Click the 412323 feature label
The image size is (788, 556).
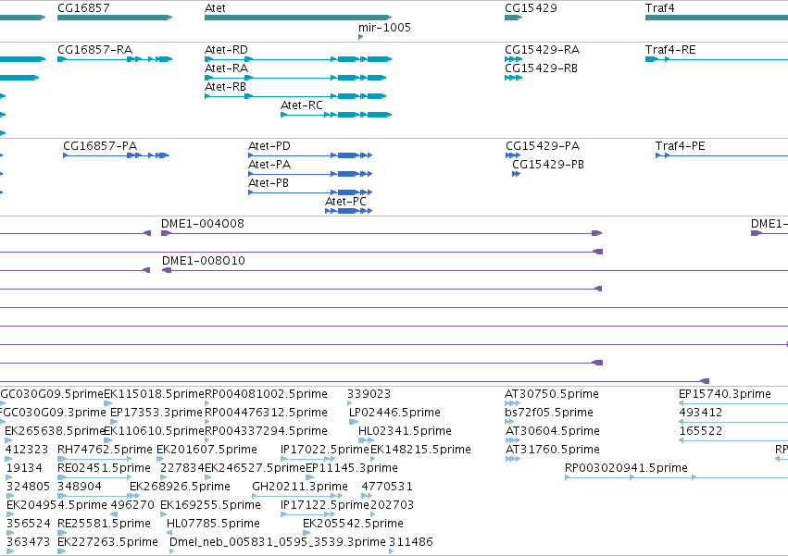(27, 450)
